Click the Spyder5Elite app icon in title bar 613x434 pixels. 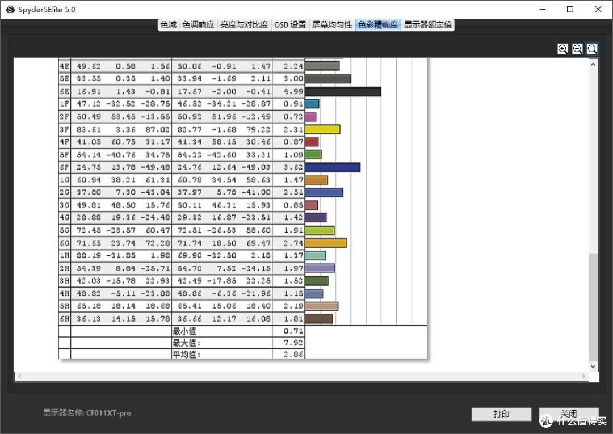[x=10, y=10]
